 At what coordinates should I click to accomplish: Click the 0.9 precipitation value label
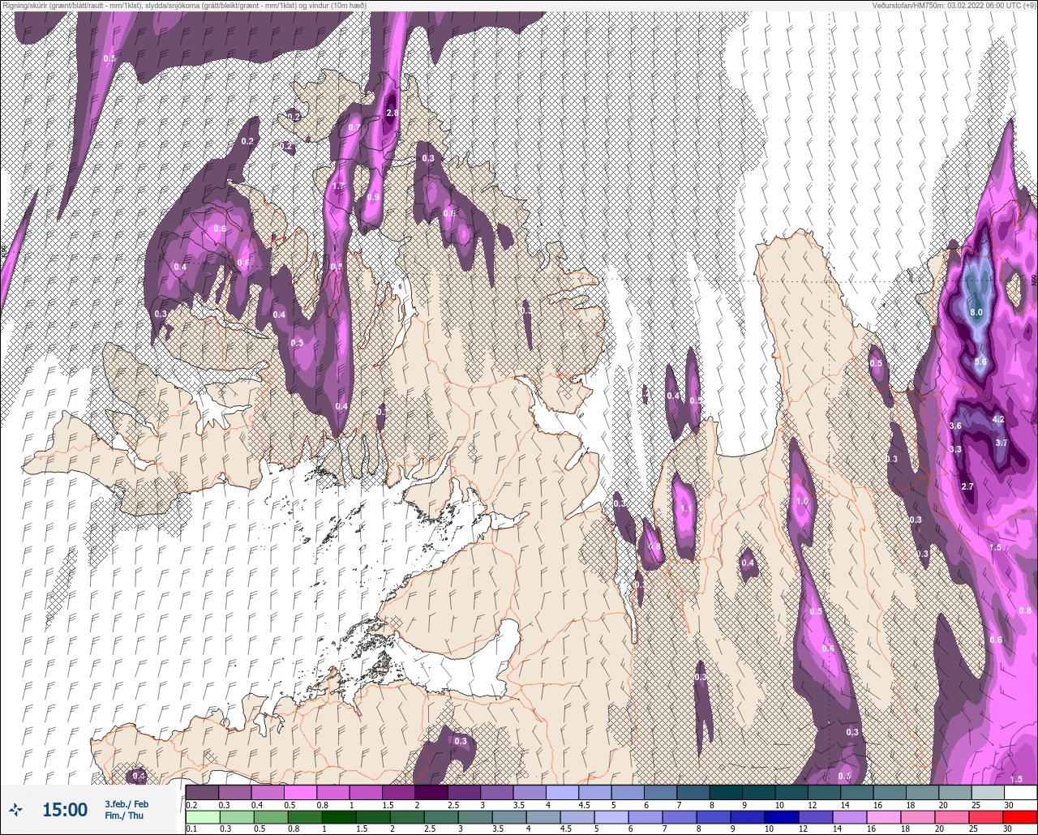point(373,197)
